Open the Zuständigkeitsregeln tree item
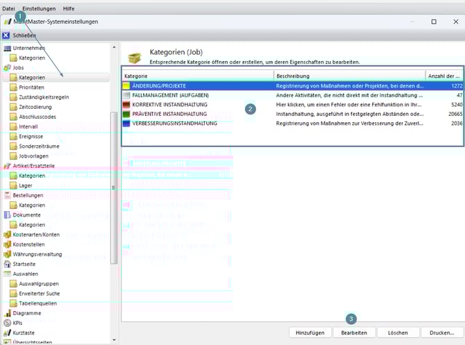Viewport: 465px width, 345px height. click(44, 97)
